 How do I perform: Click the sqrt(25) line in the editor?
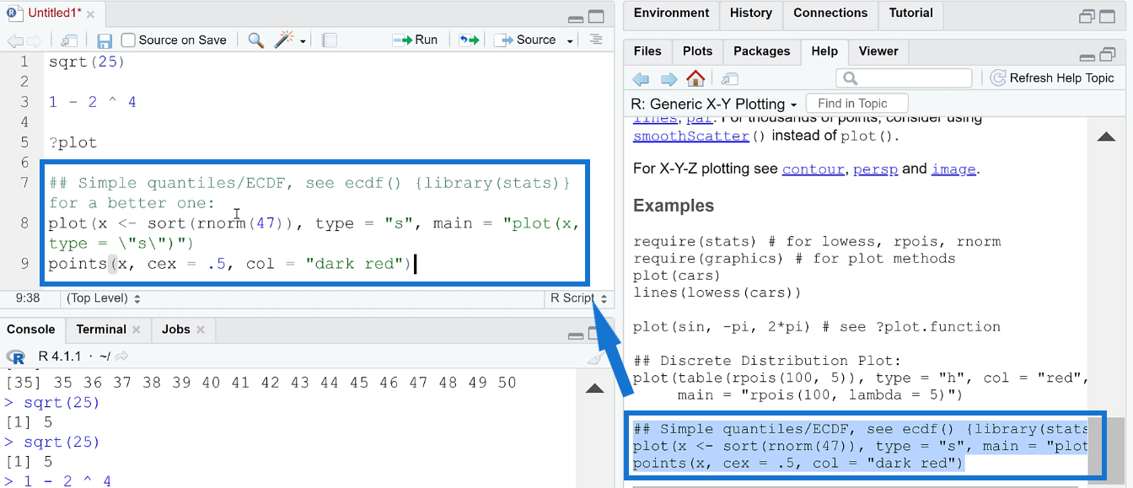[87, 62]
